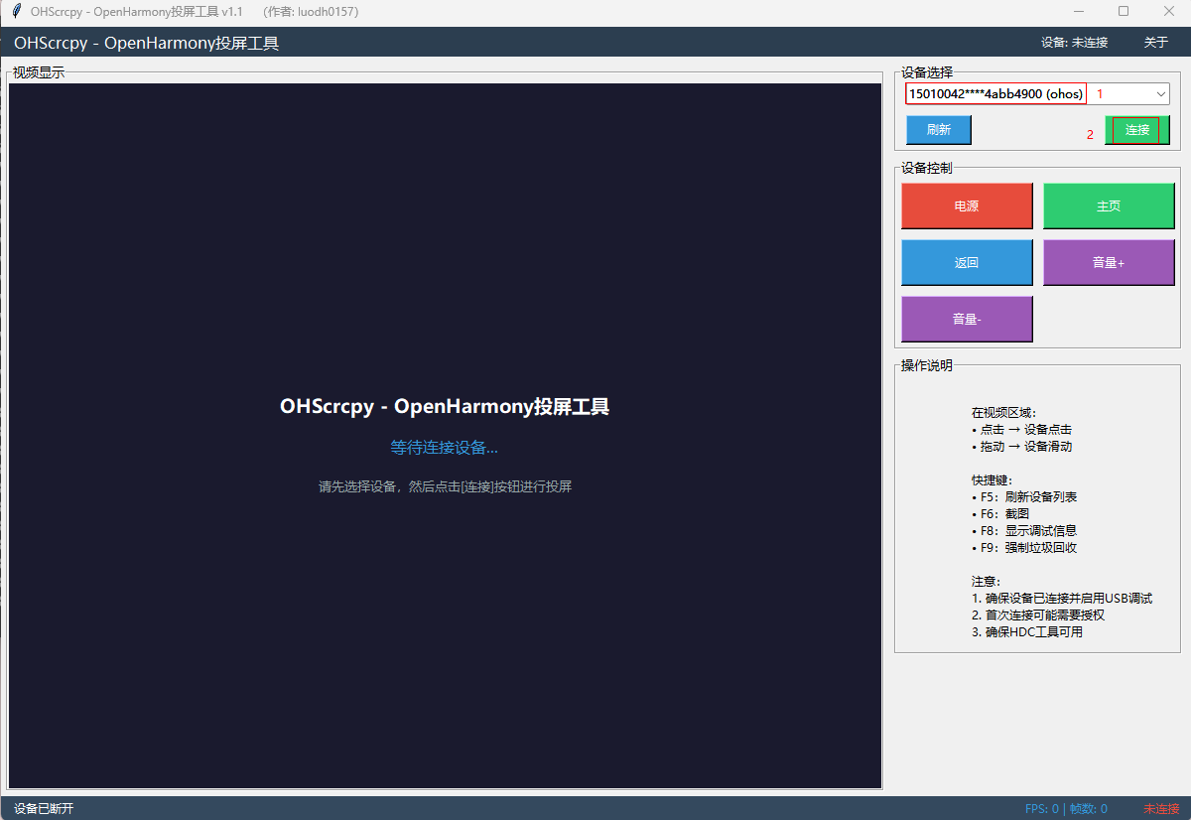Click the feather app icon in title bar

pyautogui.click(x=17, y=12)
